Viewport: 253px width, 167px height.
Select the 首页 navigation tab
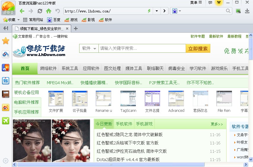[x=25, y=69]
